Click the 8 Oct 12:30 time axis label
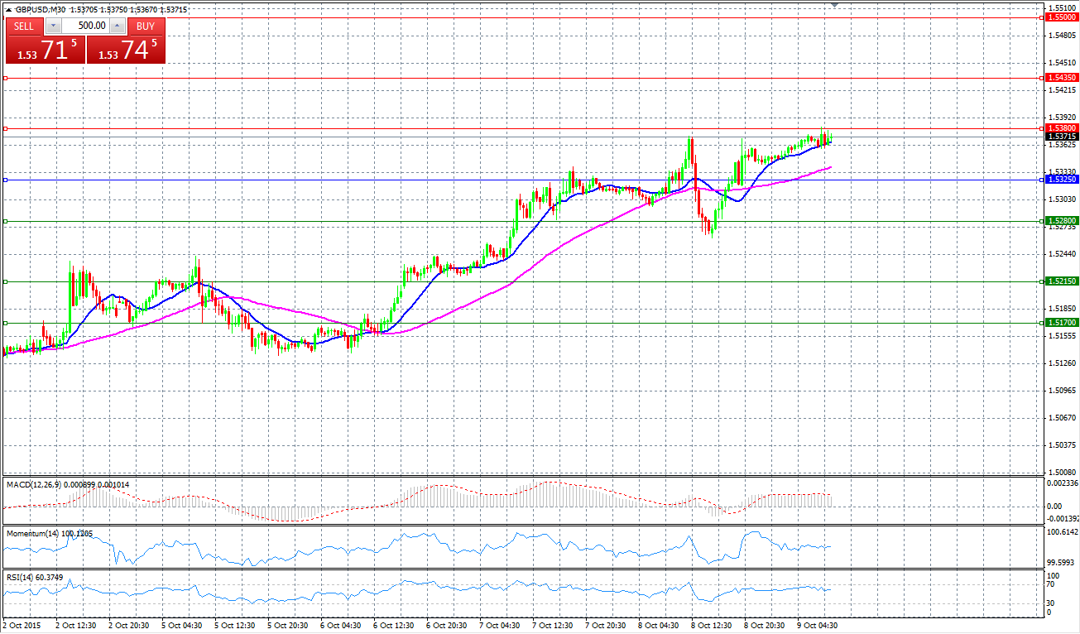The width and height of the screenshot is (1080, 634). 713,626
